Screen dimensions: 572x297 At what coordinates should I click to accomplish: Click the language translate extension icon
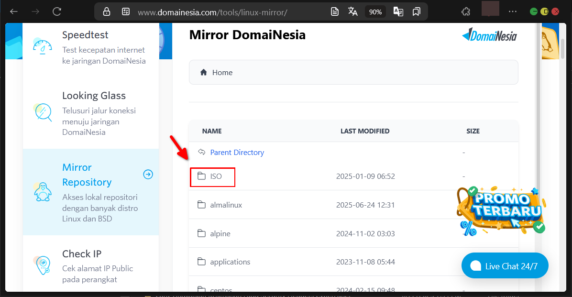(x=398, y=11)
